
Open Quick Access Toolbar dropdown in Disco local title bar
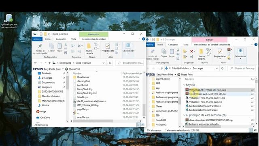[49, 34]
